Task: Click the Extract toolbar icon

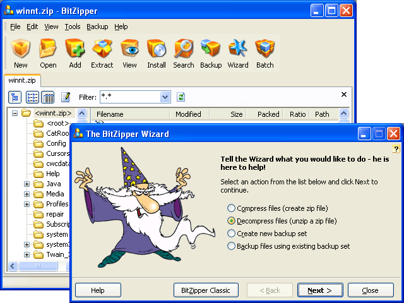Action: (102, 48)
